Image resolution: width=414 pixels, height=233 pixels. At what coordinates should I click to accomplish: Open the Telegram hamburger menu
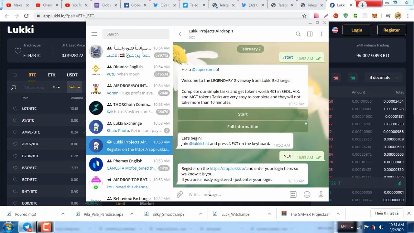click(94, 34)
